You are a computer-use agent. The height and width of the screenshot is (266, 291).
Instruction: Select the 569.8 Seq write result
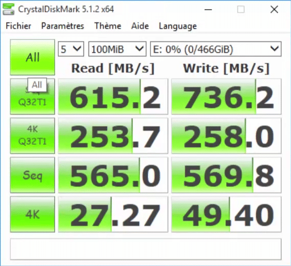pyautogui.click(x=226, y=175)
